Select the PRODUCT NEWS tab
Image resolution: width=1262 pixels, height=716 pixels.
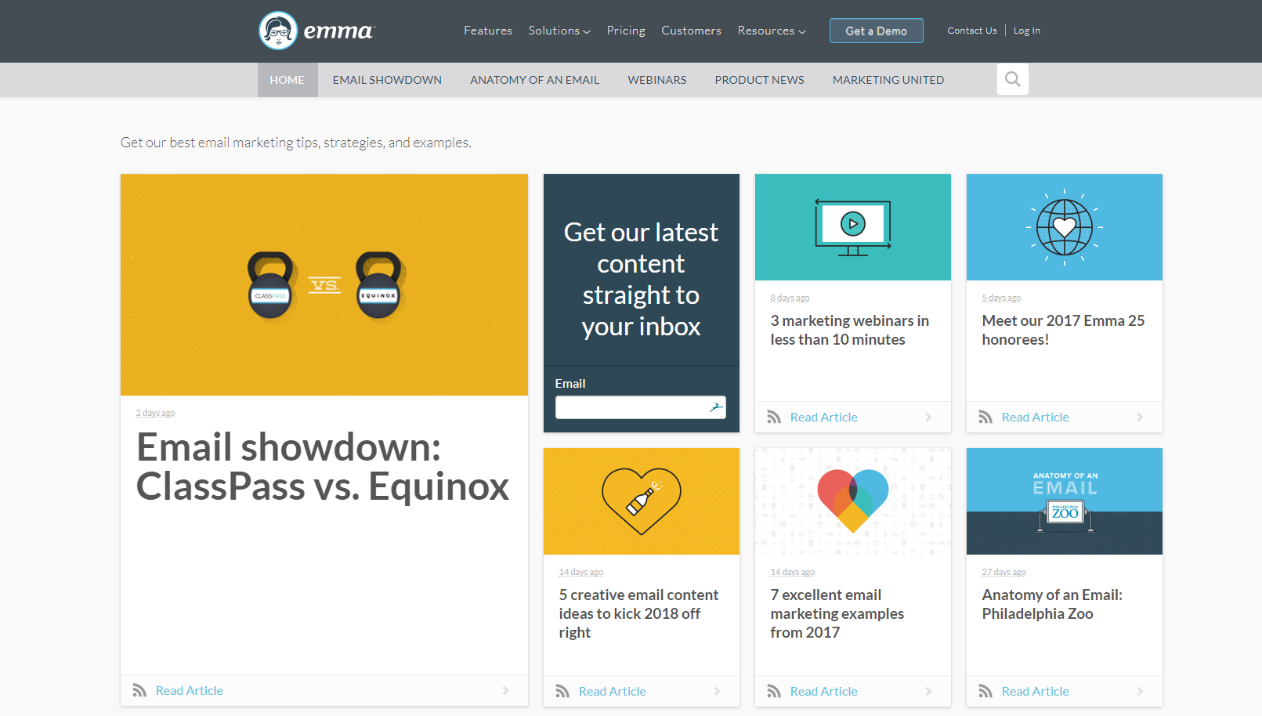[x=759, y=80]
